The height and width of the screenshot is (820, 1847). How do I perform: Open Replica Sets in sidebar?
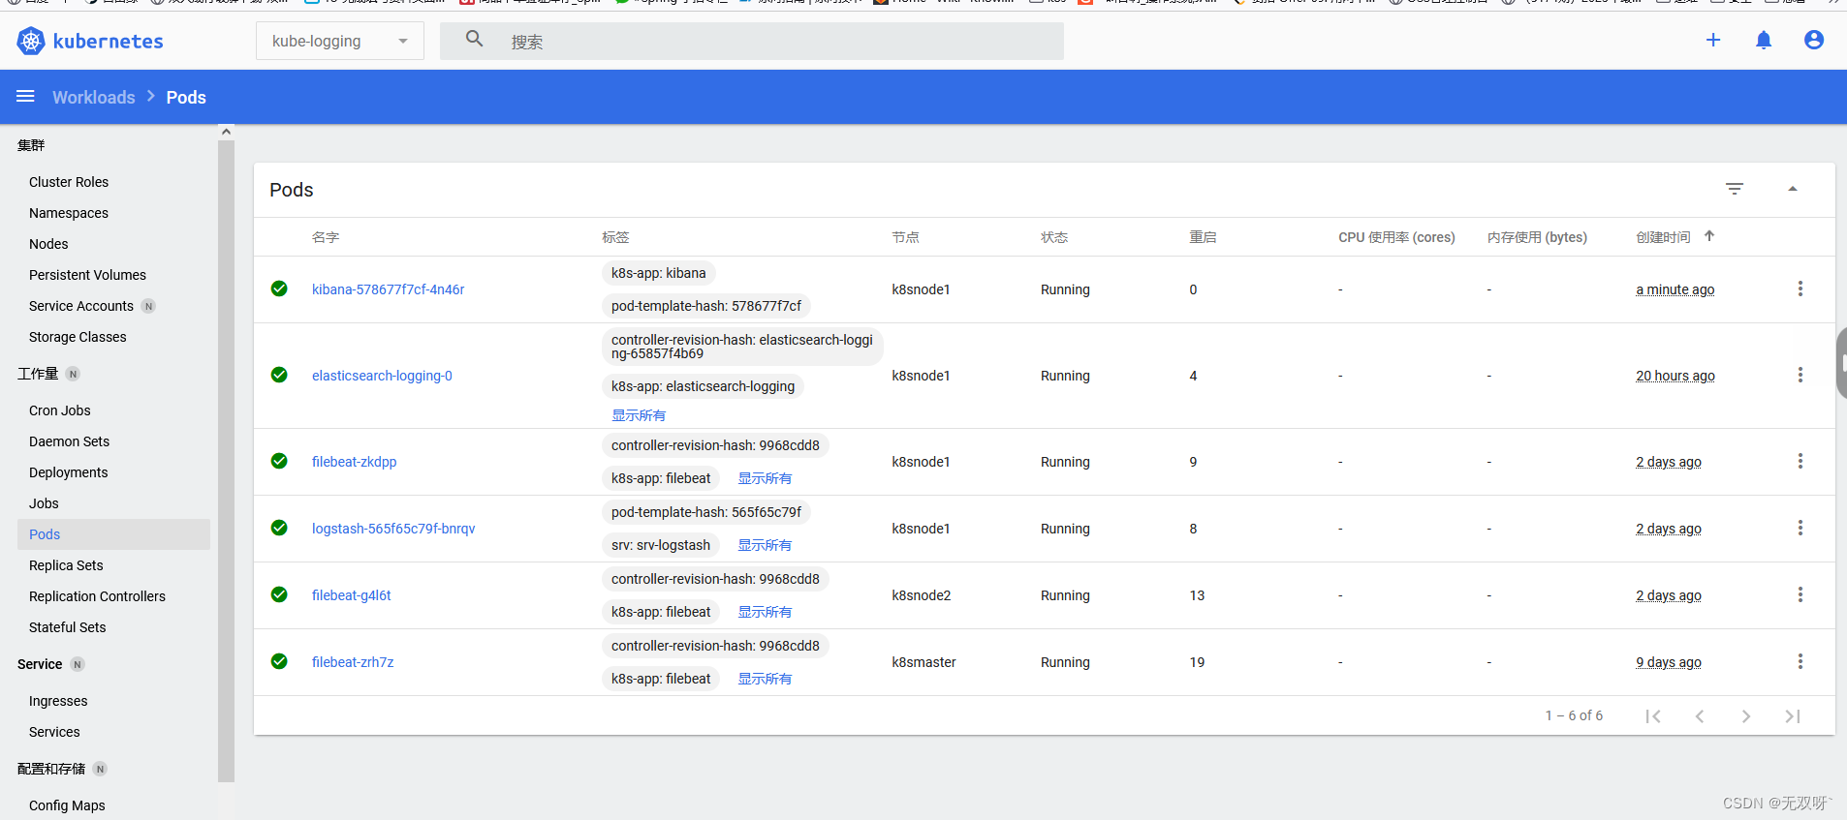tap(66, 565)
